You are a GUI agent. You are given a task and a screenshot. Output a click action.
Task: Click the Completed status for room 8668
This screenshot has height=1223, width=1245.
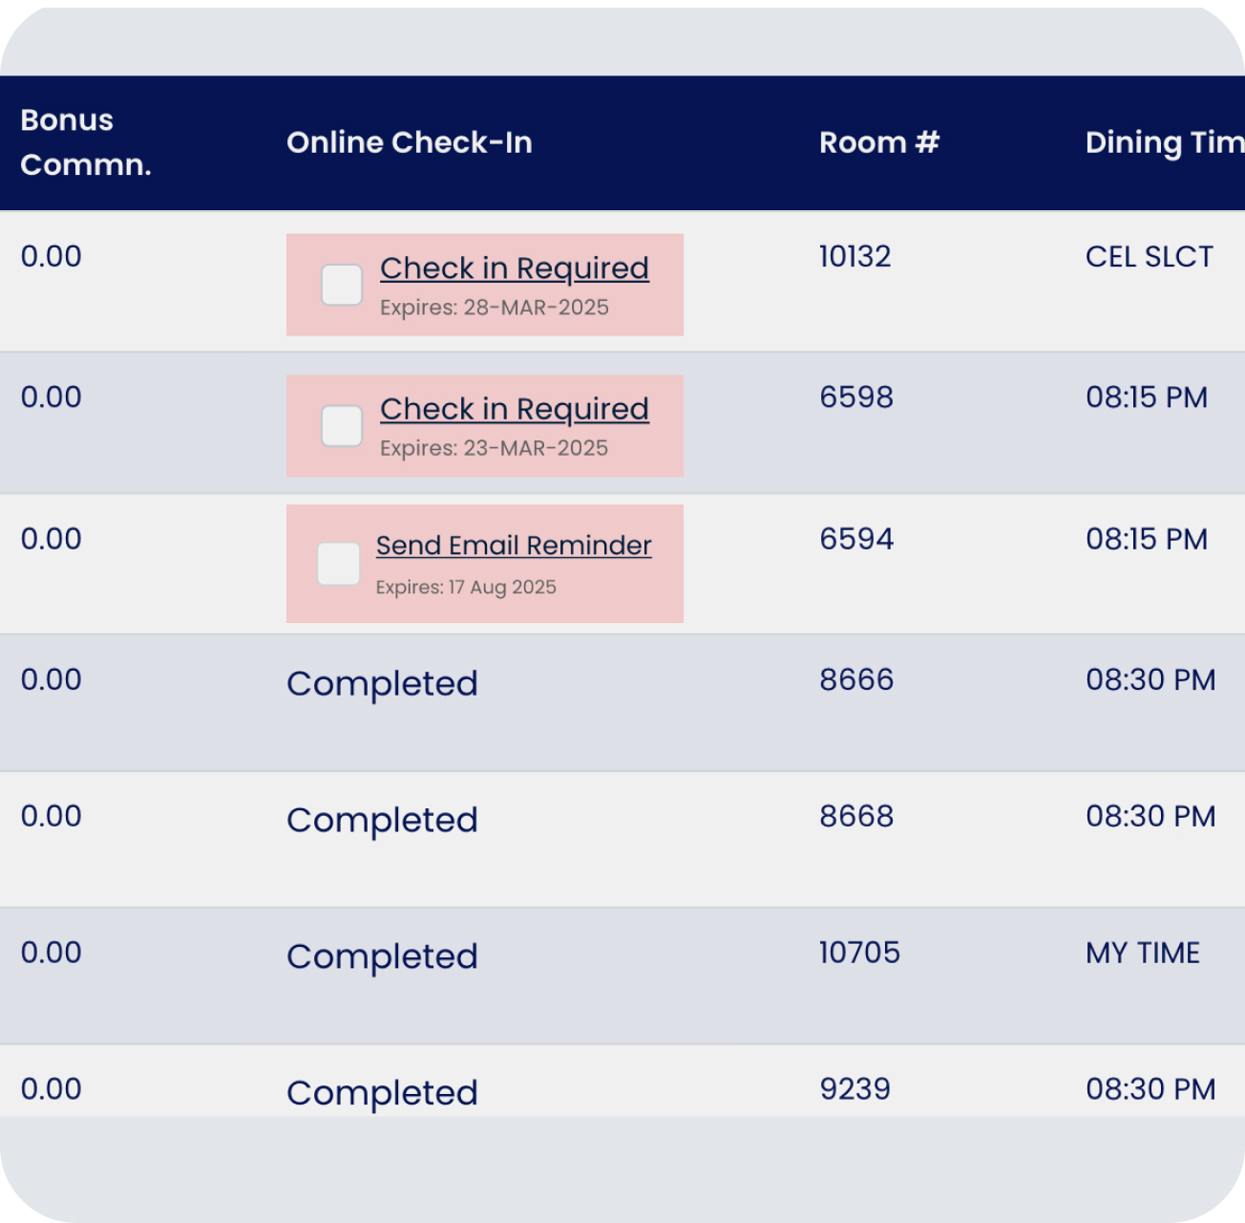382,819
